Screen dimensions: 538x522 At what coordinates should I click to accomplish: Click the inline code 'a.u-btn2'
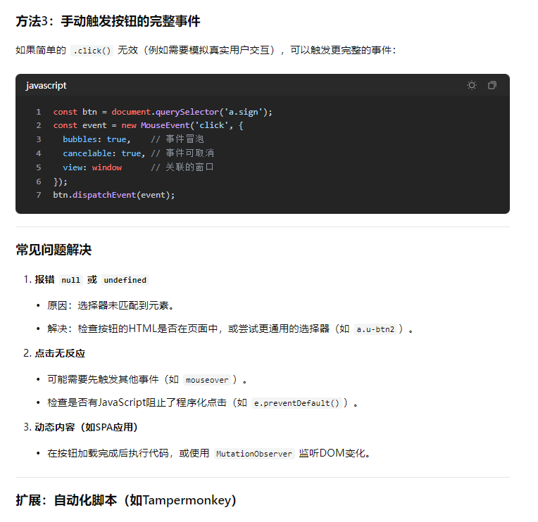point(376,329)
